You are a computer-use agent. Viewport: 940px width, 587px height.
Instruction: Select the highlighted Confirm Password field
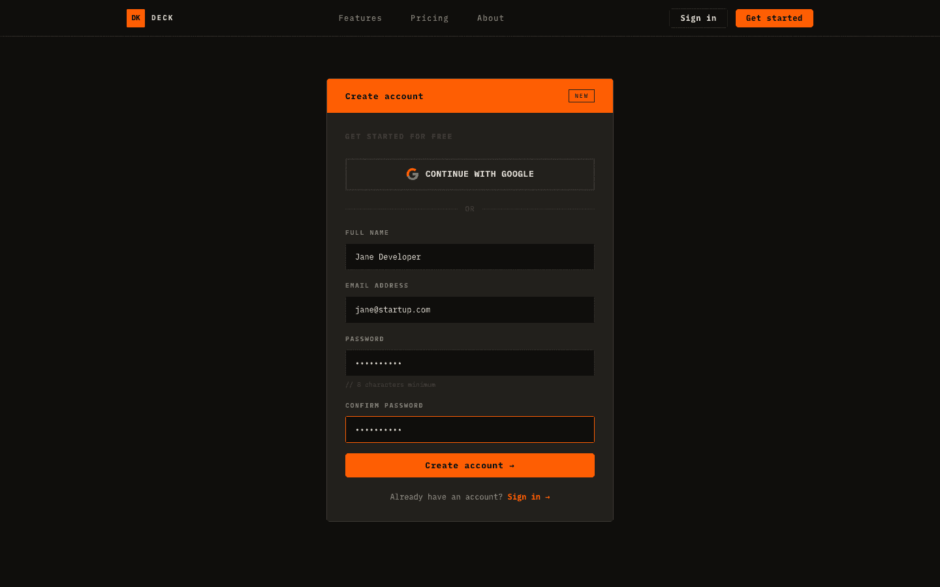click(469, 429)
